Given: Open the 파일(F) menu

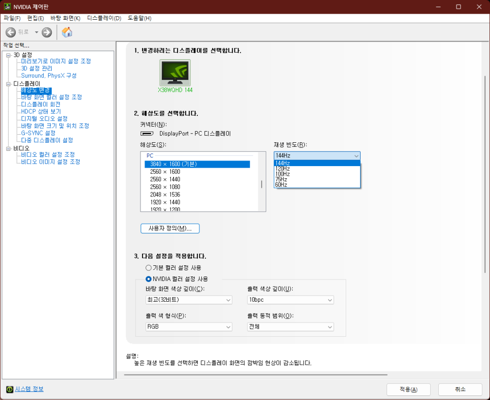Looking at the screenshot, I should click(12, 18).
